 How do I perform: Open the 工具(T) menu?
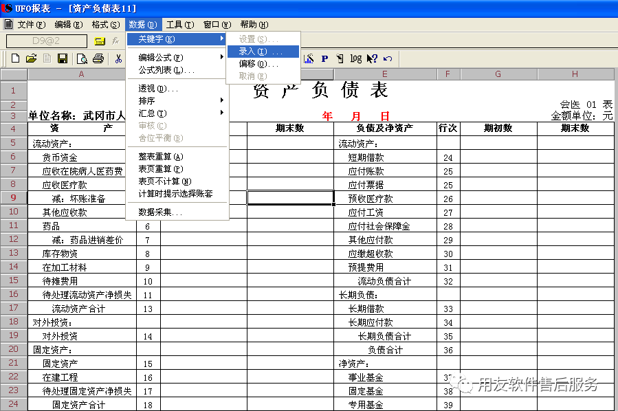(180, 25)
